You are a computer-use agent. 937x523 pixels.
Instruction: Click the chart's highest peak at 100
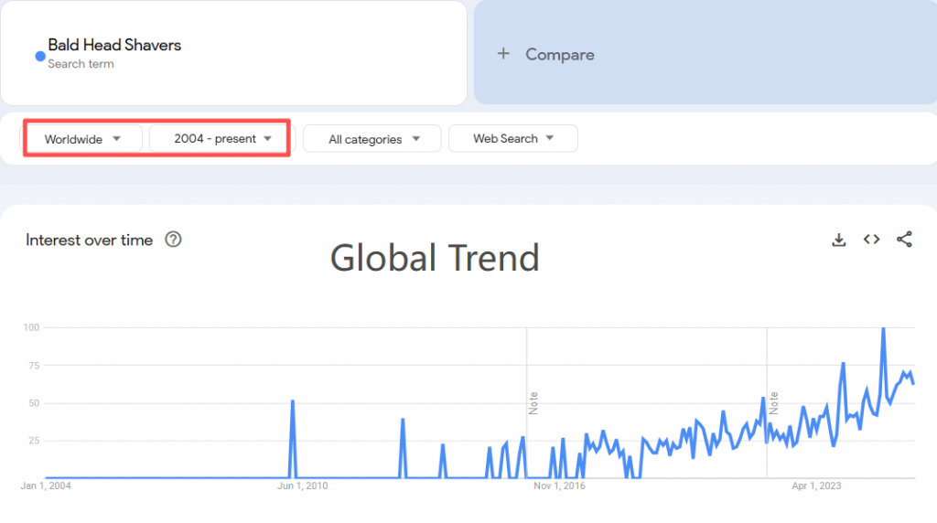(883, 328)
